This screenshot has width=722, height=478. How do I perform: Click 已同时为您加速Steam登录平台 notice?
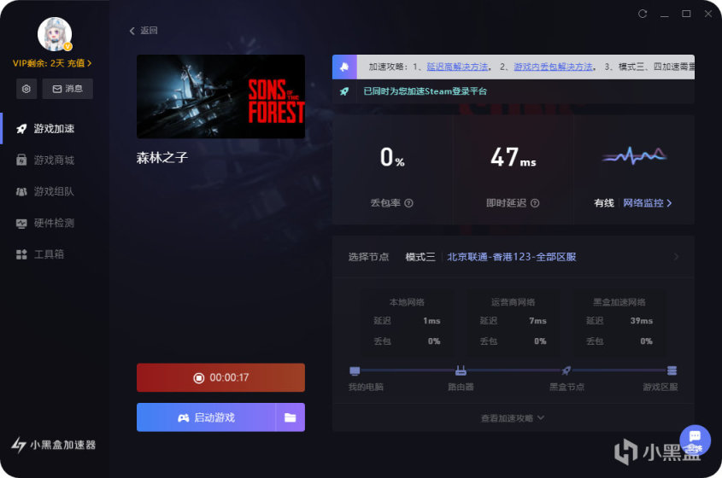[x=425, y=91]
